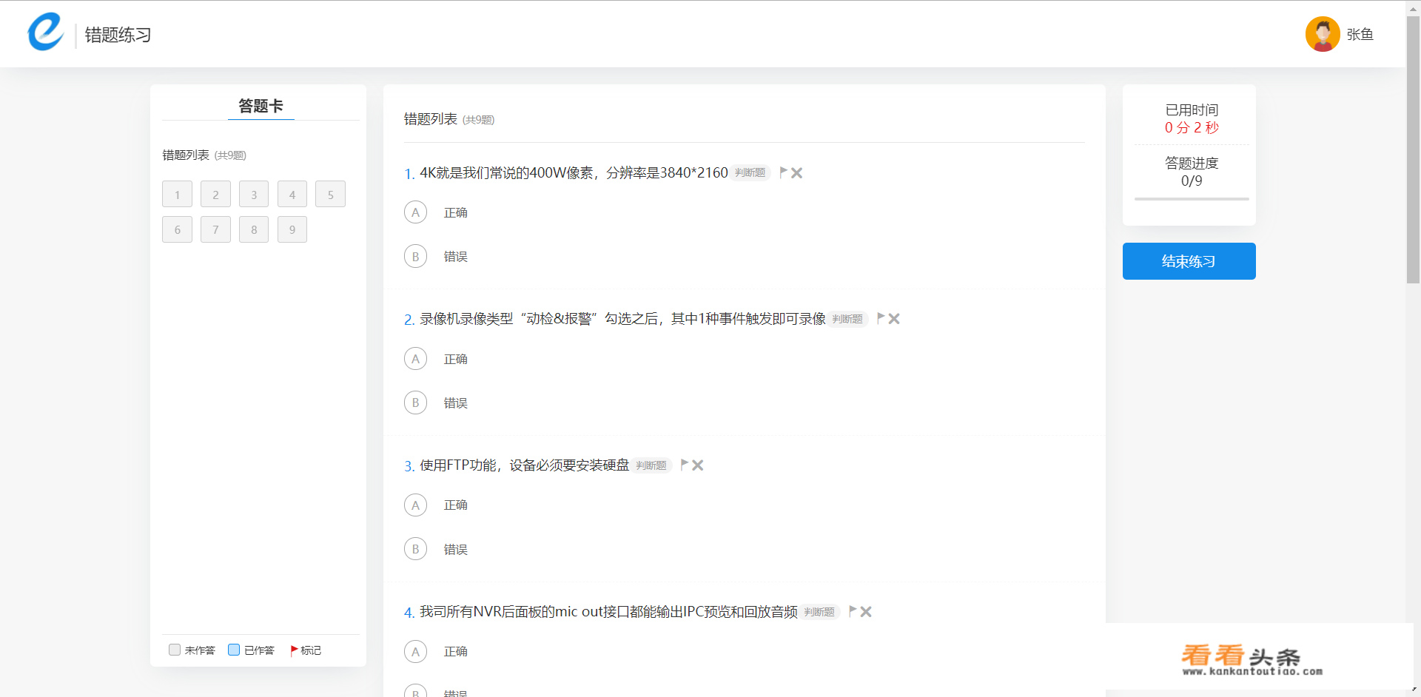Flag question 2 with the flag icon
The width and height of the screenshot is (1421, 697).
coord(881,318)
